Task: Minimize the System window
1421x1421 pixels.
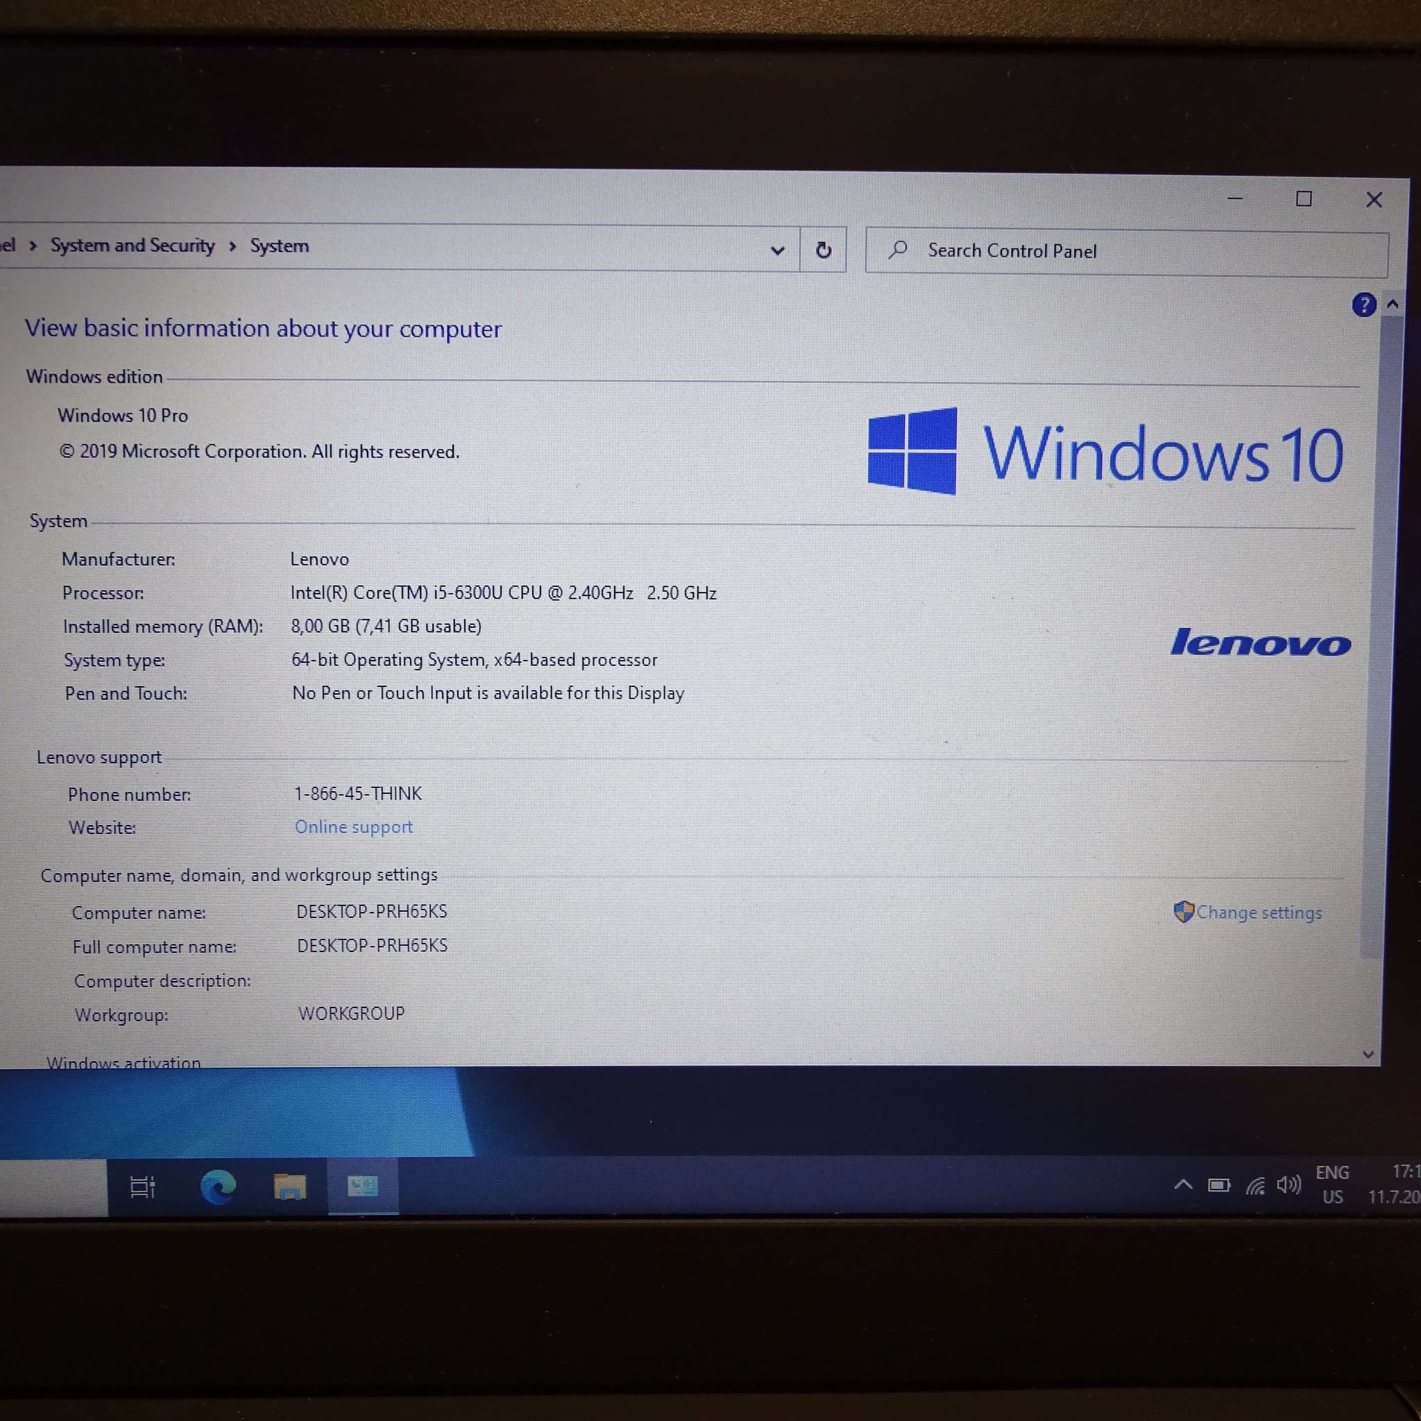Action: point(1235,198)
